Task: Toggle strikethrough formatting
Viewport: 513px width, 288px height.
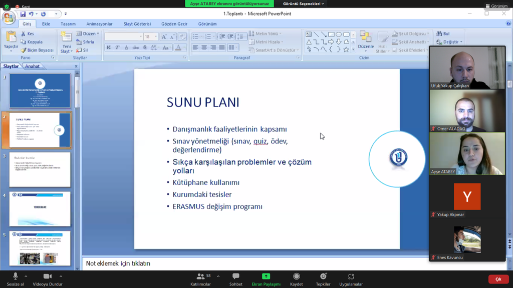Action: tap(135, 47)
